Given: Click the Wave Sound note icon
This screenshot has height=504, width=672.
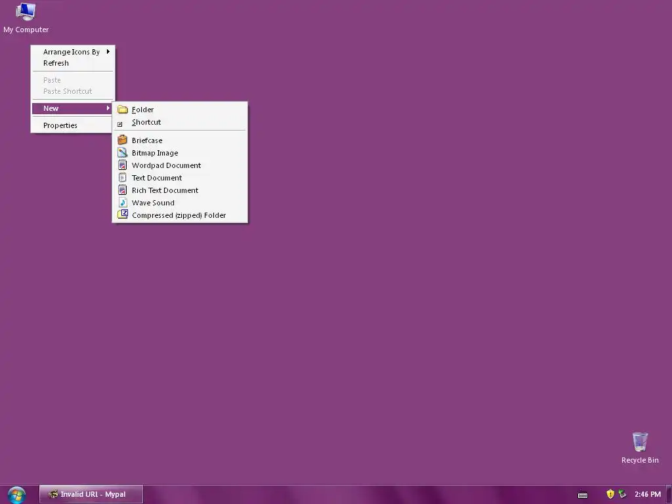Looking at the screenshot, I should tap(123, 202).
